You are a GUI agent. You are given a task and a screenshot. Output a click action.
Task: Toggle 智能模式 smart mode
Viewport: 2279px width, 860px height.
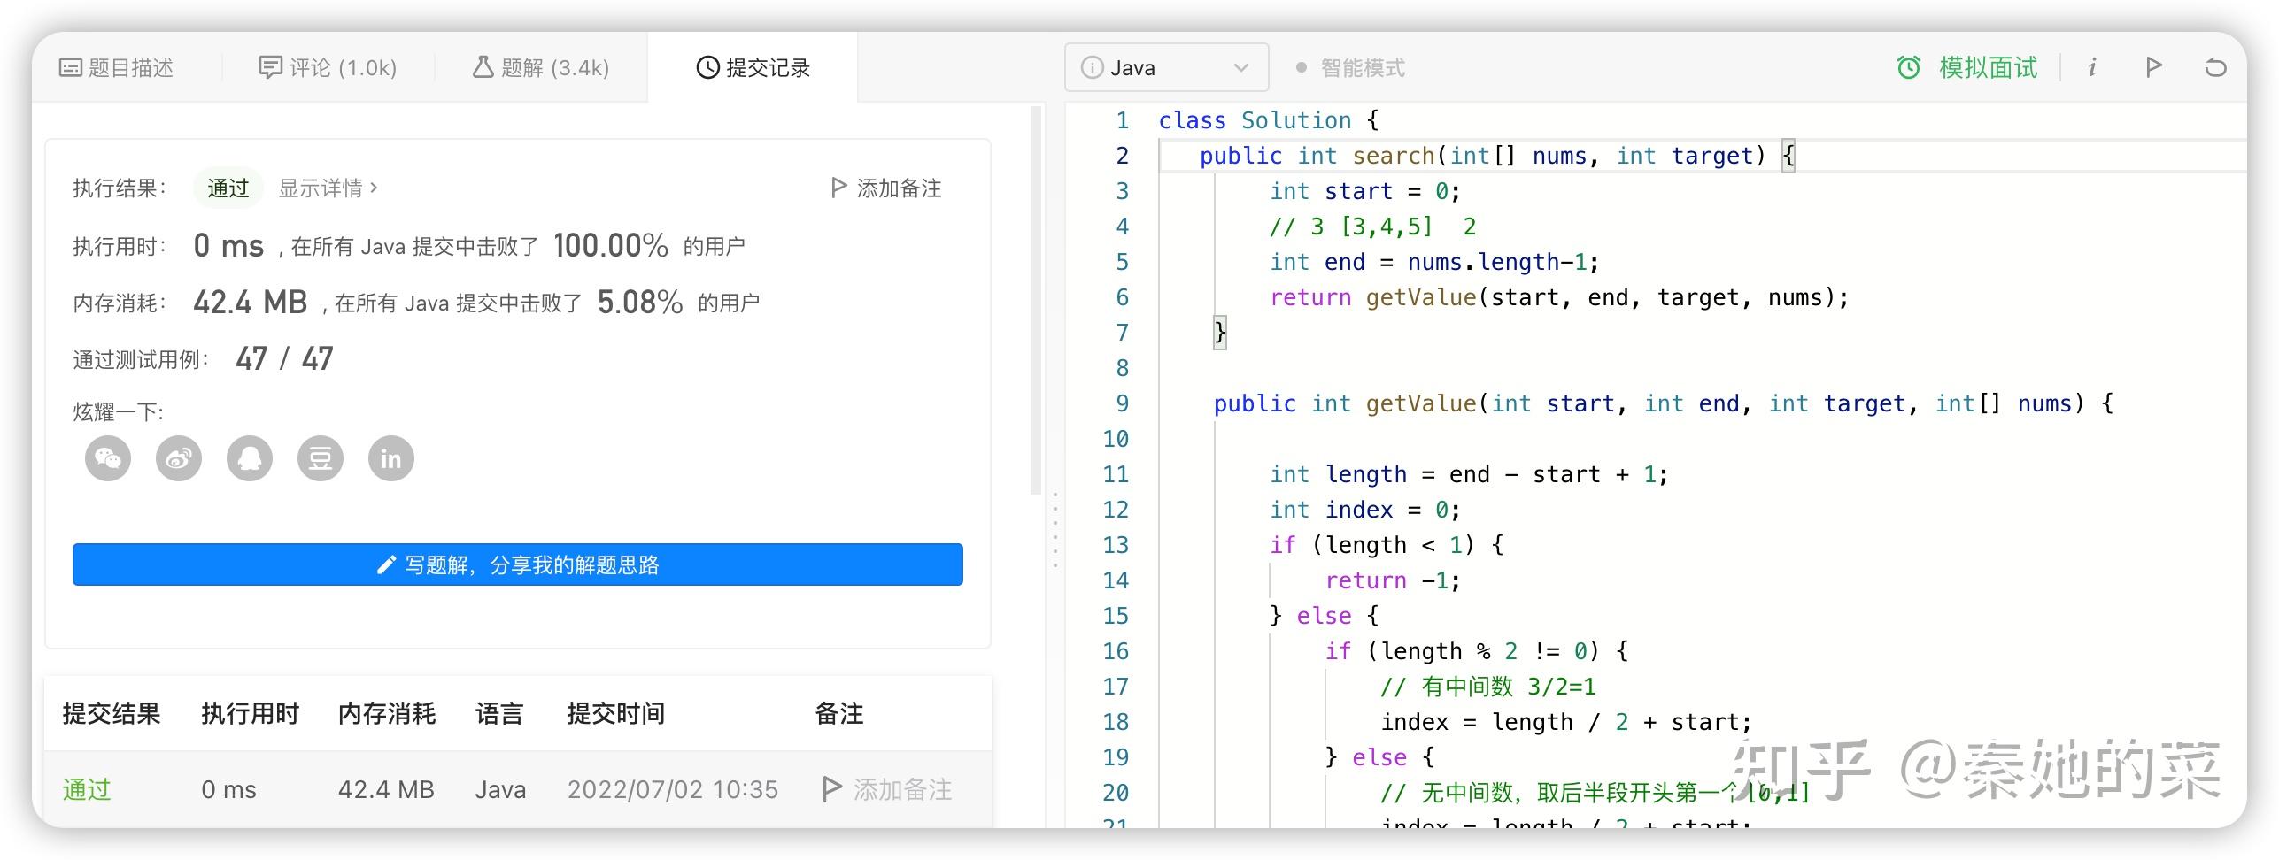point(1351,68)
